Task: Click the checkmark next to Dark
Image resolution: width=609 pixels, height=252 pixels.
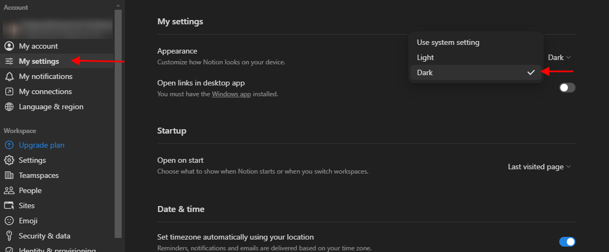Action: coord(531,72)
